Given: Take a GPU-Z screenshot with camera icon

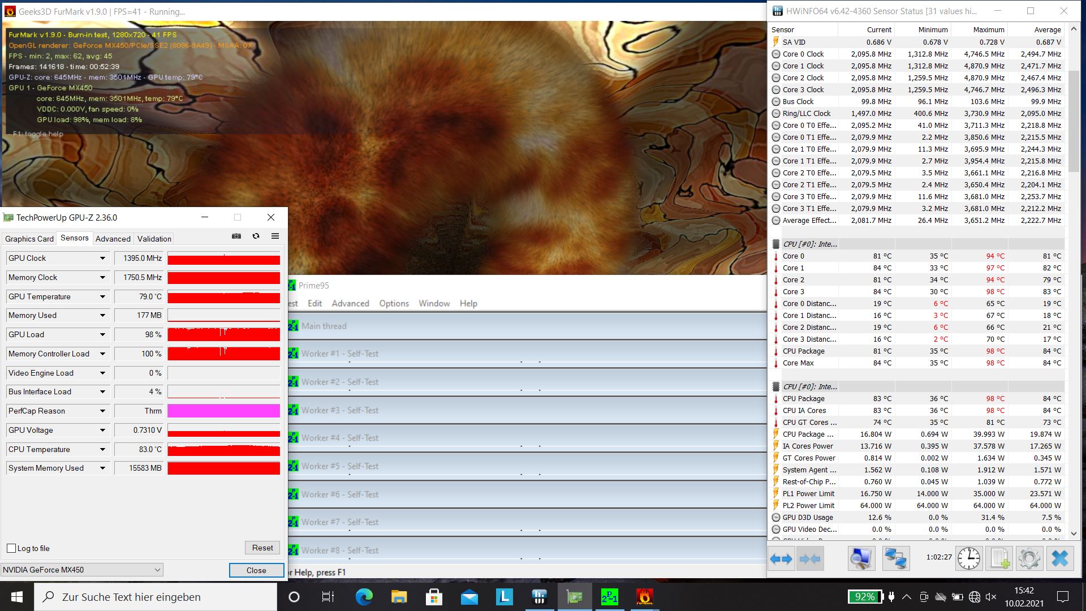Looking at the screenshot, I should pos(236,236).
